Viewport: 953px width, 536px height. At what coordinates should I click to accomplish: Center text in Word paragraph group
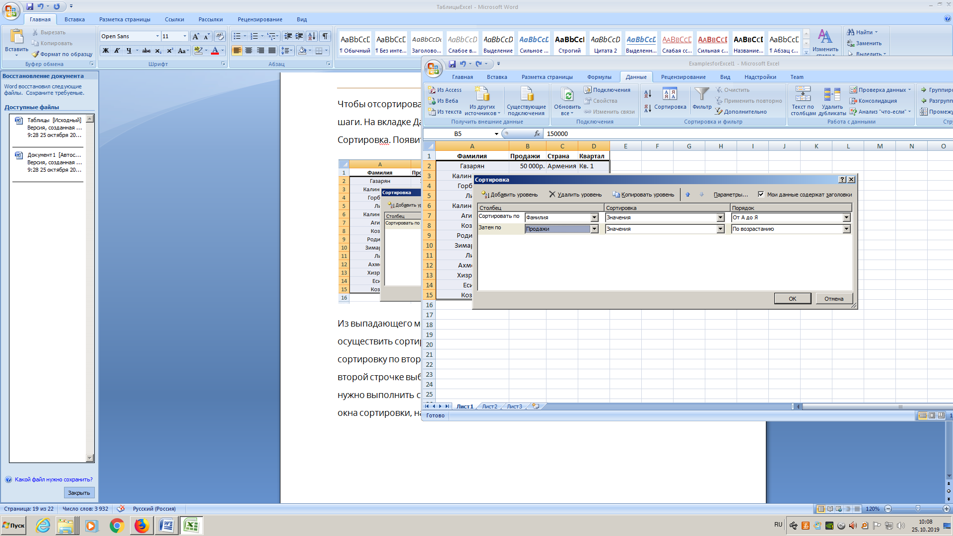pos(249,51)
